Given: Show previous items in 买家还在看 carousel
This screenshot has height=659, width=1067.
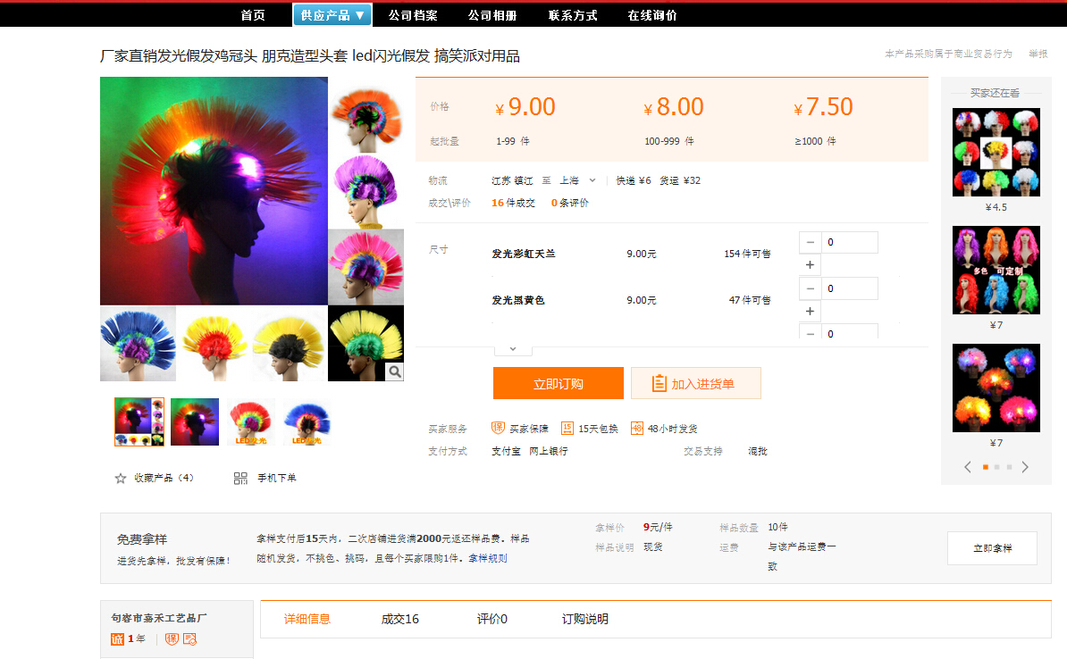Looking at the screenshot, I should 968,467.
